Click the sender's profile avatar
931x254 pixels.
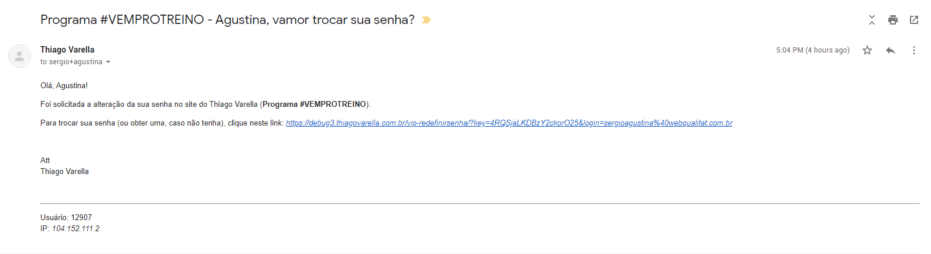[19, 56]
